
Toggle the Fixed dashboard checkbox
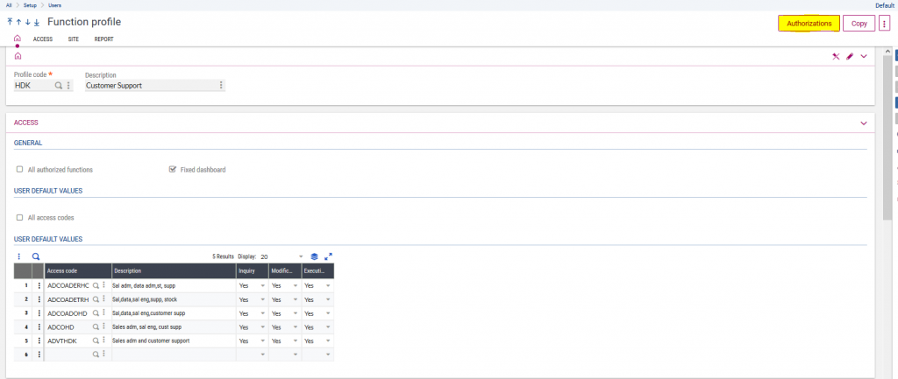(173, 169)
